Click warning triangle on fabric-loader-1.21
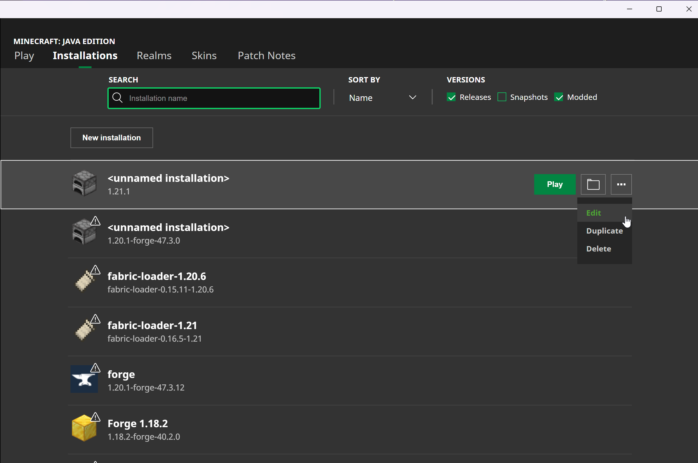This screenshot has width=698, height=463. click(95, 319)
